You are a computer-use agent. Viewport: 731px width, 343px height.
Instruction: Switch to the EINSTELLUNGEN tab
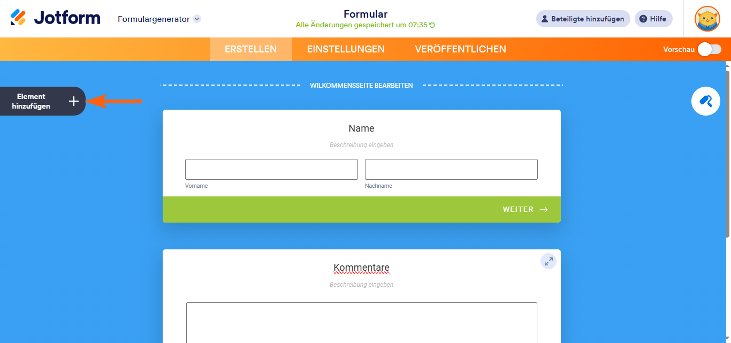[x=345, y=49]
